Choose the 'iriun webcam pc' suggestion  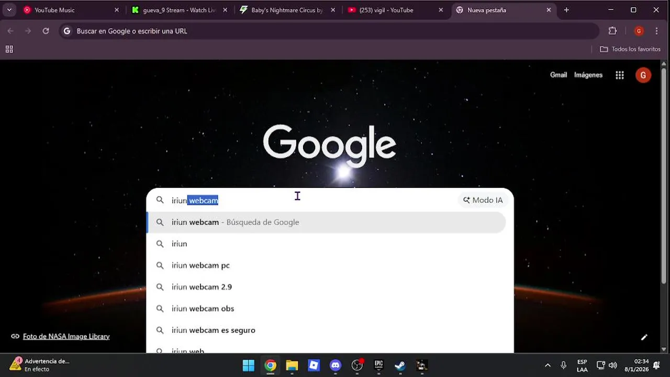tap(326, 265)
